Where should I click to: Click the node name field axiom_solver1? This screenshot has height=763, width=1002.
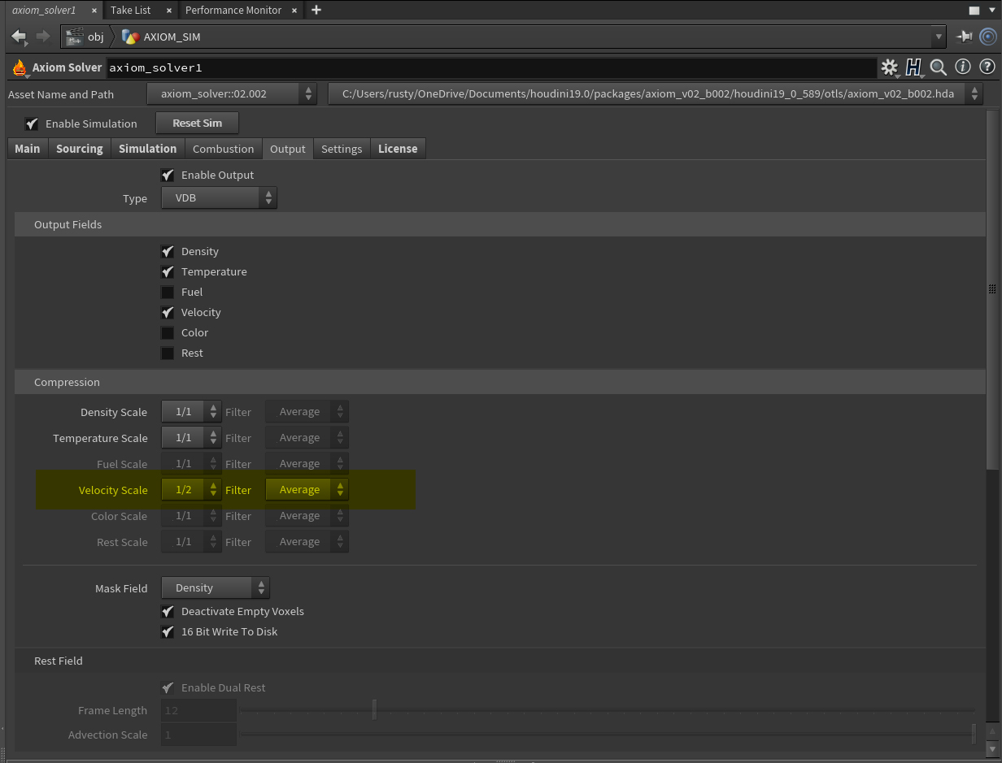[491, 67]
